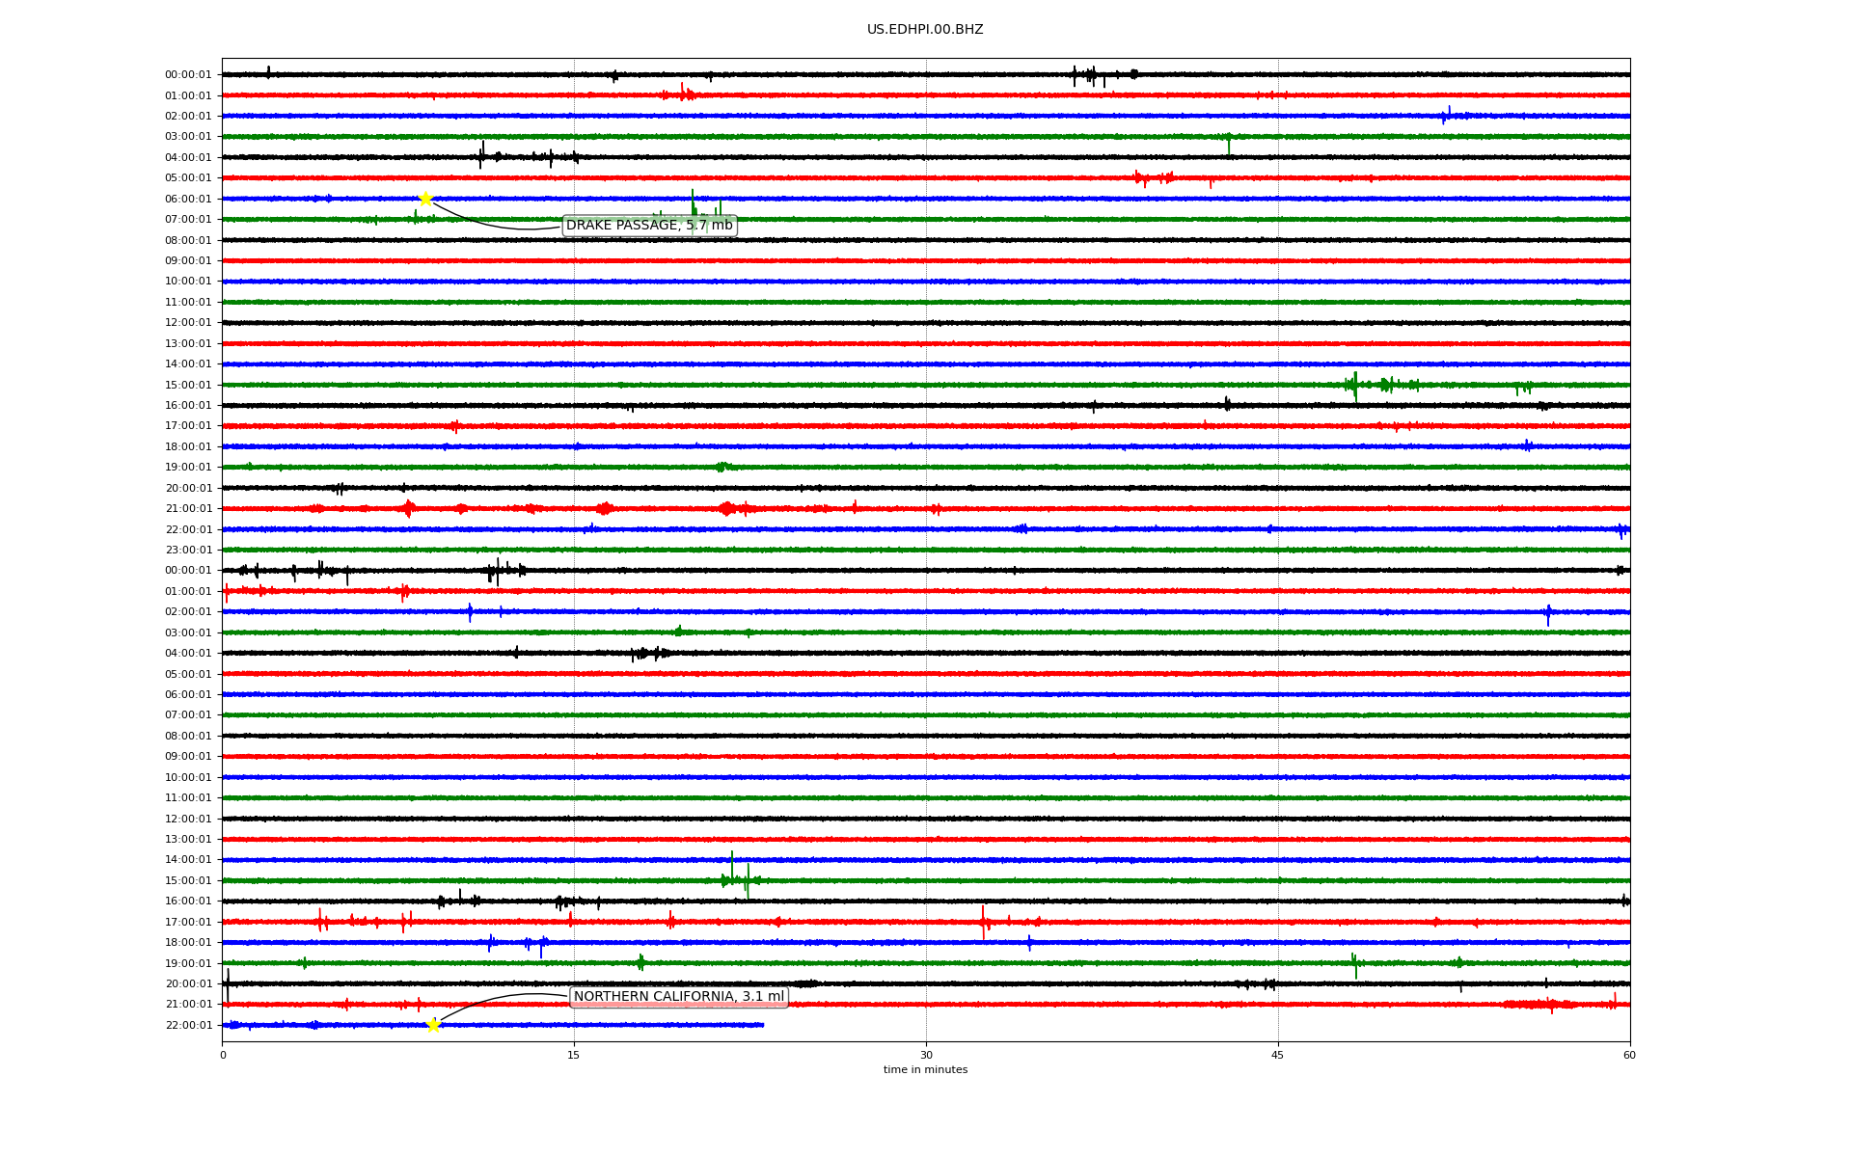The width and height of the screenshot is (1852, 1157).
Task: Click the x-axis label 'time in minutes'
Action: point(925,1070)
